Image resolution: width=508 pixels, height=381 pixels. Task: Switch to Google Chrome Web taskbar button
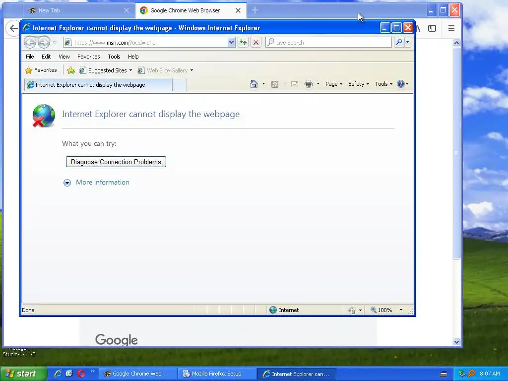click(x=137, y=374)
